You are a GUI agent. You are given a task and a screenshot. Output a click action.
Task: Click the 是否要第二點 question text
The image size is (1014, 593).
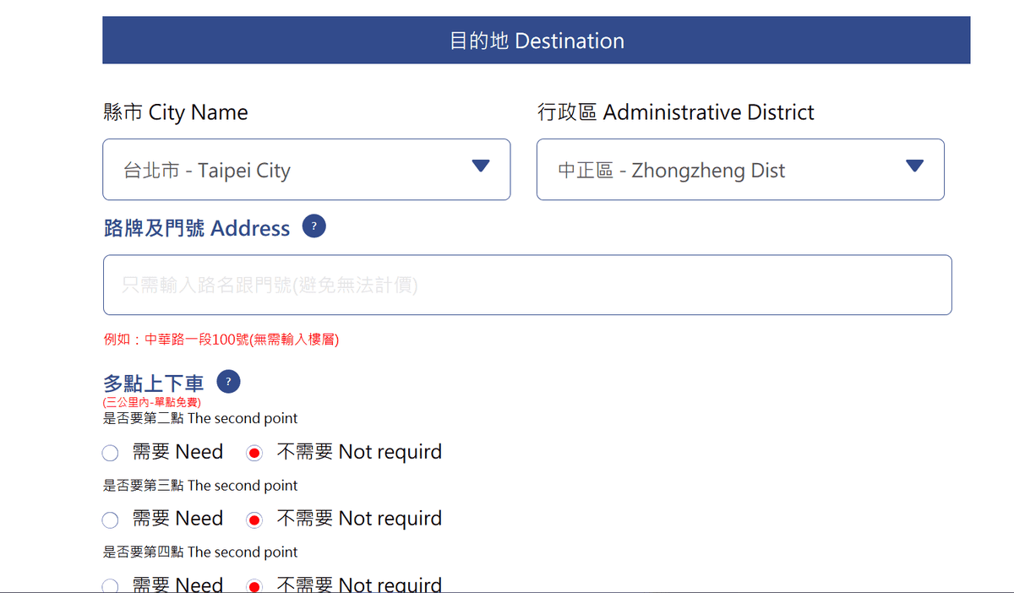200,418
